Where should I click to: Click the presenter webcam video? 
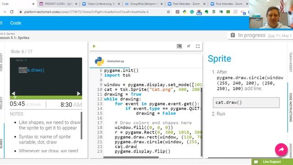pos(271,14)
